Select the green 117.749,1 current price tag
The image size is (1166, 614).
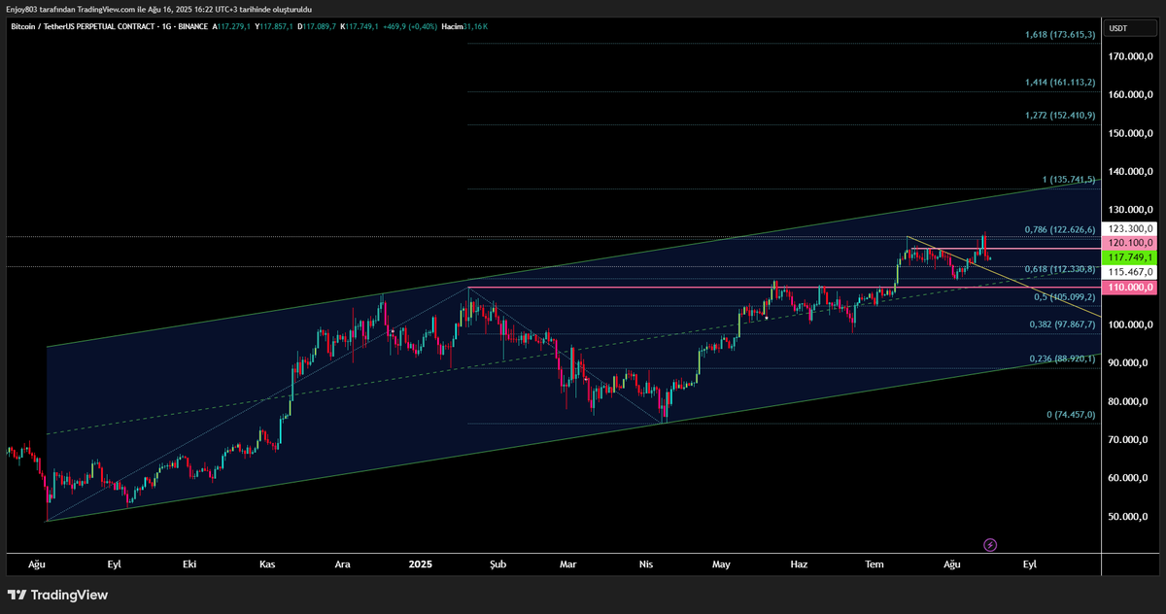click(x=1129, y=257)
